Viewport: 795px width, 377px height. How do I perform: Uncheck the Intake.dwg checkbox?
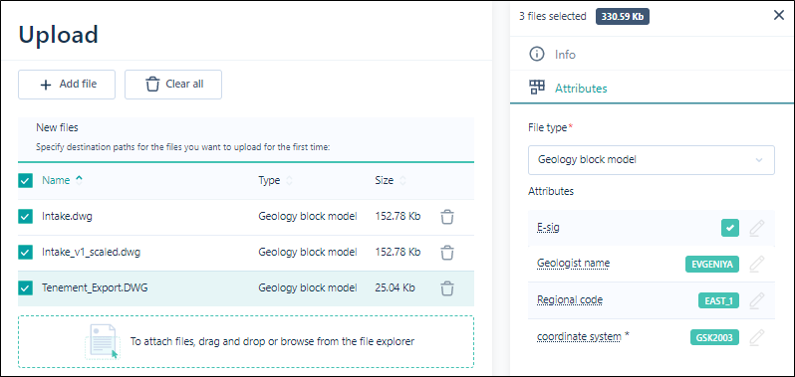click(25, 217)
